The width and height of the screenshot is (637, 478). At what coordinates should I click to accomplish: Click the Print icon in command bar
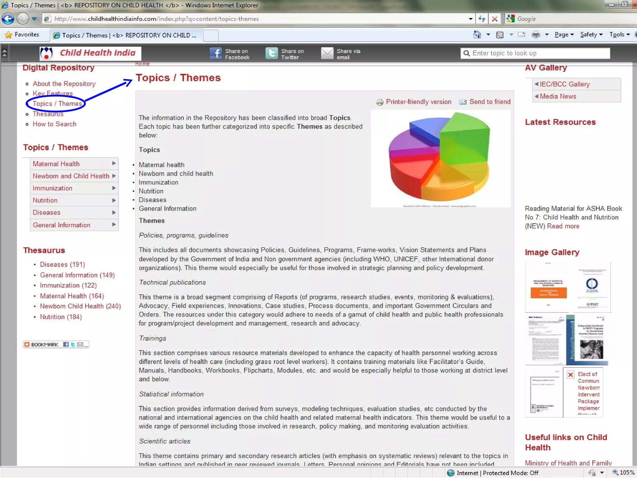pos(536,35)
